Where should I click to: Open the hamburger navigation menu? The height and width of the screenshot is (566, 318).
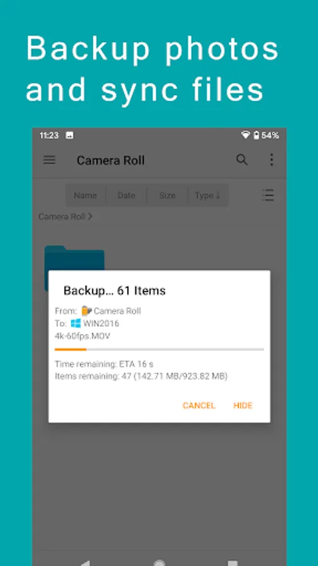click(x=50, y=160)
